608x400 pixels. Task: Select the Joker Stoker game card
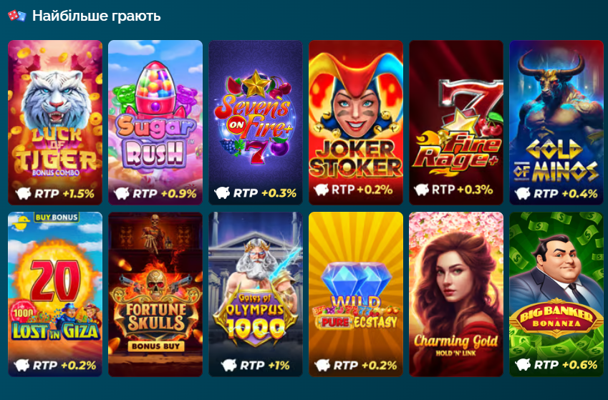[x=356, y=122]
